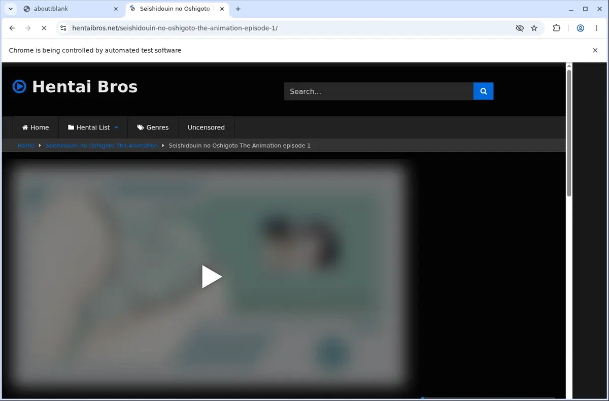The width and height of the screenshot is (609, 401).
Task: Submit search with the magnifier button
Action: [484, 91]
